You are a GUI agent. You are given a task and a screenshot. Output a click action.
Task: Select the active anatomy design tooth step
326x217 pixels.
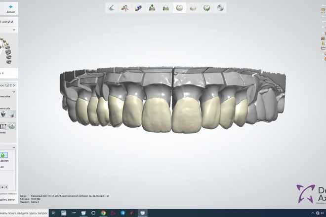179,8
